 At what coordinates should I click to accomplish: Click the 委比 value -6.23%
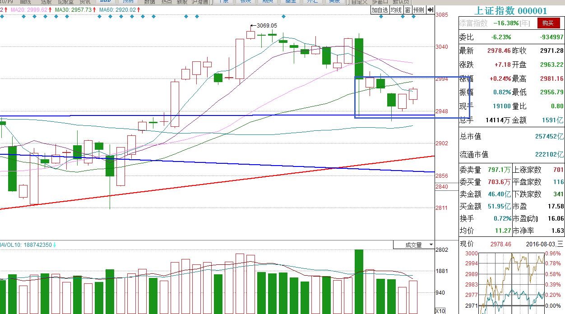501,37
